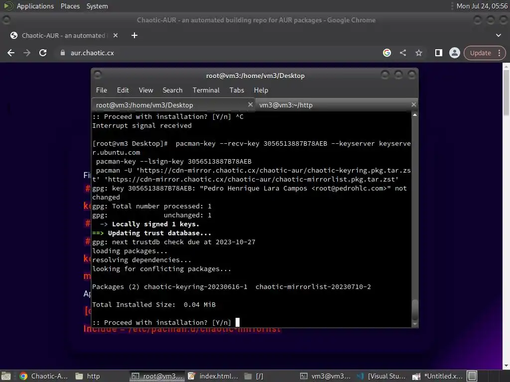The width and height of the screenshot is (510, 382).
Task: Click the Update button in Chrome
Action: [x=481, y=53]
